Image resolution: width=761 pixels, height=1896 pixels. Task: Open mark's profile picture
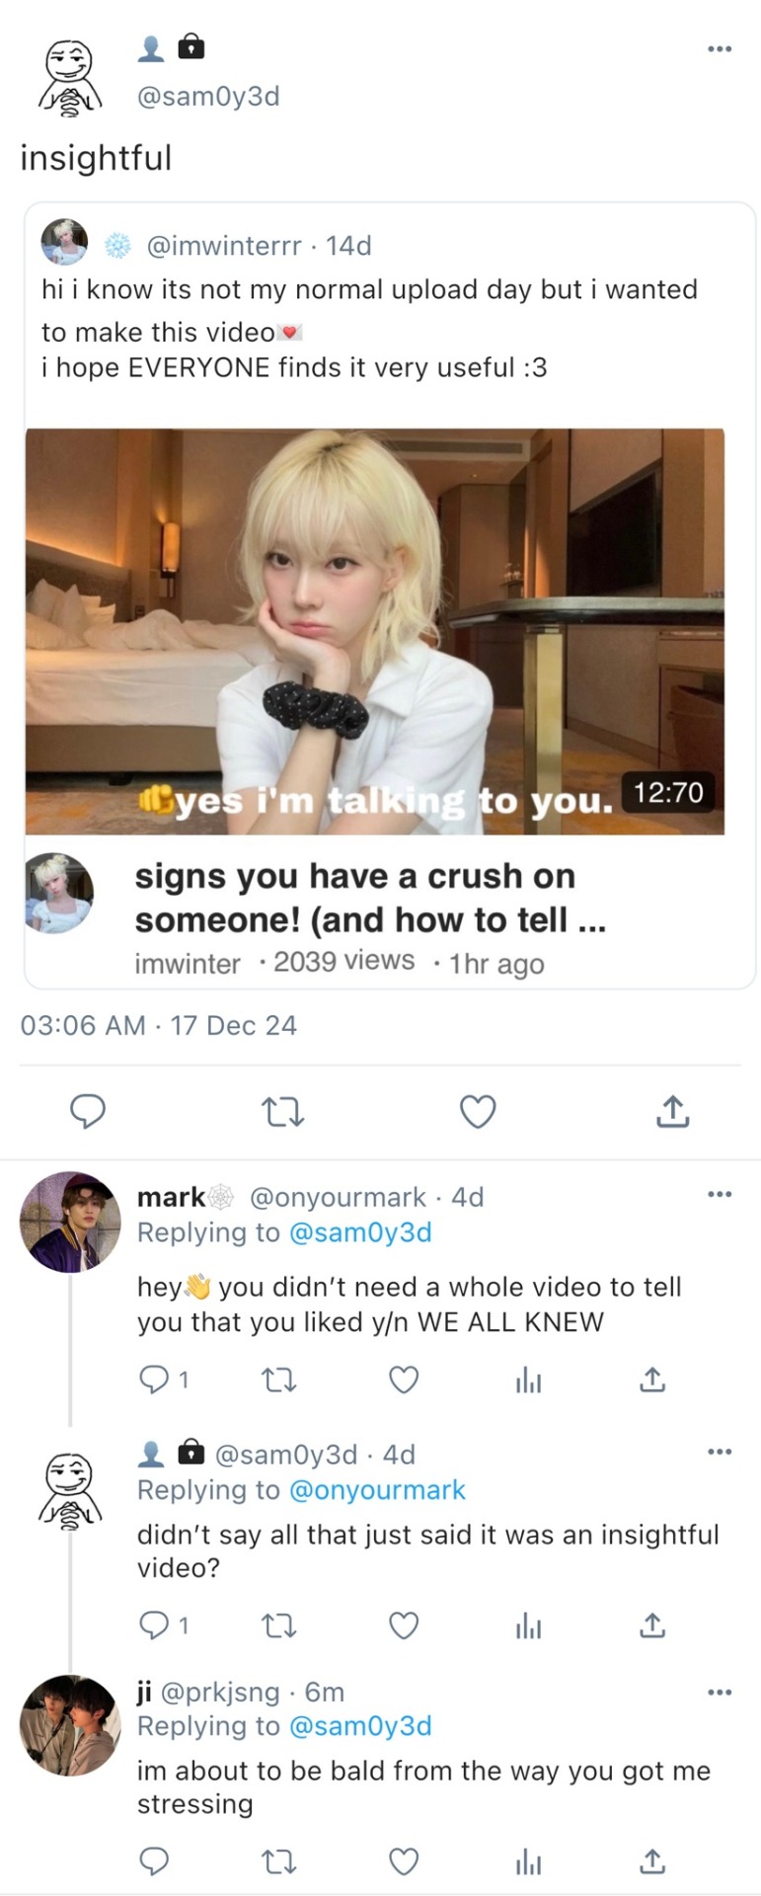69,1222
